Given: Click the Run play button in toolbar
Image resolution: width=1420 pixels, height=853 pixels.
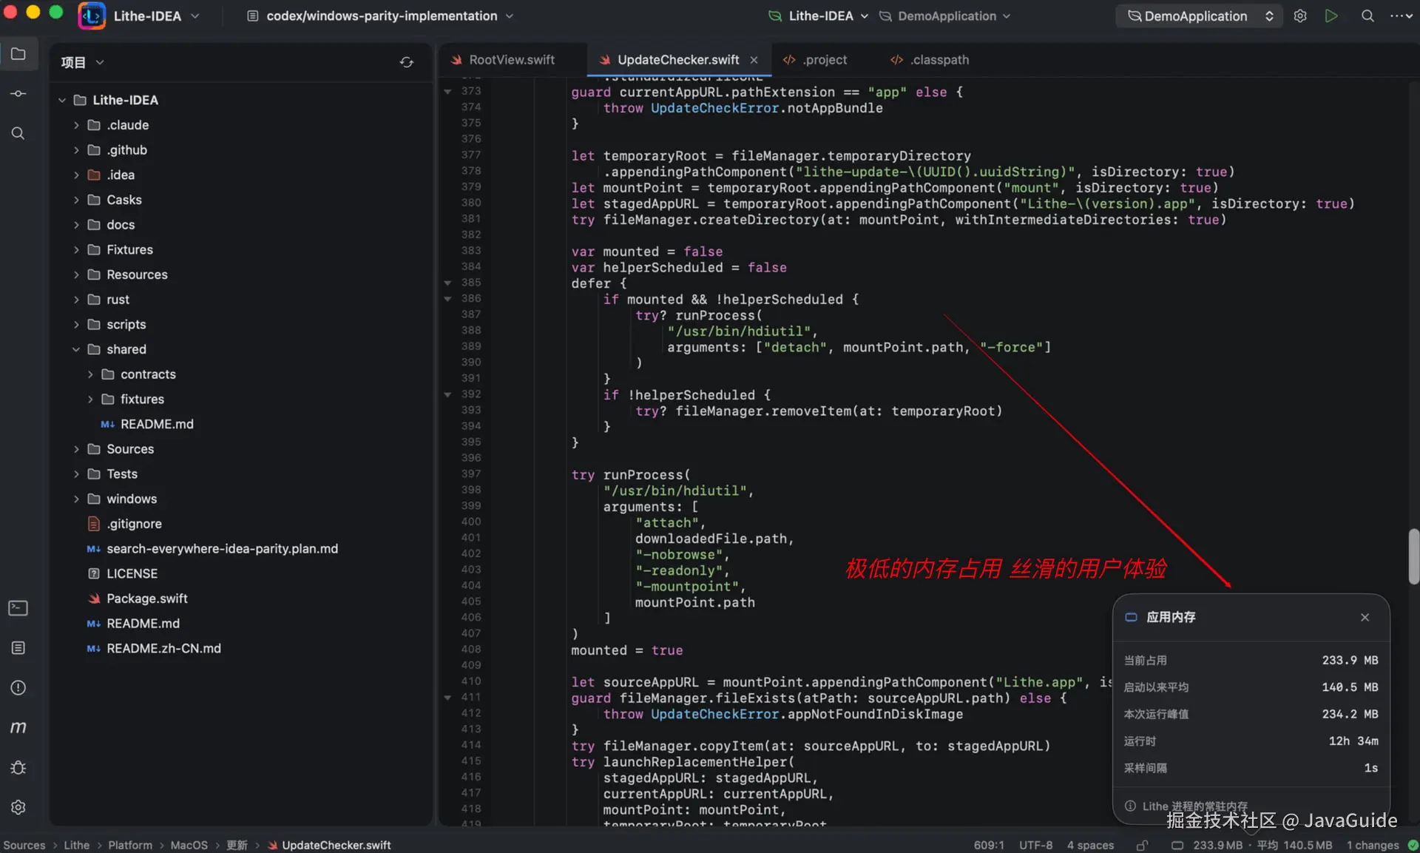Looking at the screenshot, I should (x=1331, y=16).
